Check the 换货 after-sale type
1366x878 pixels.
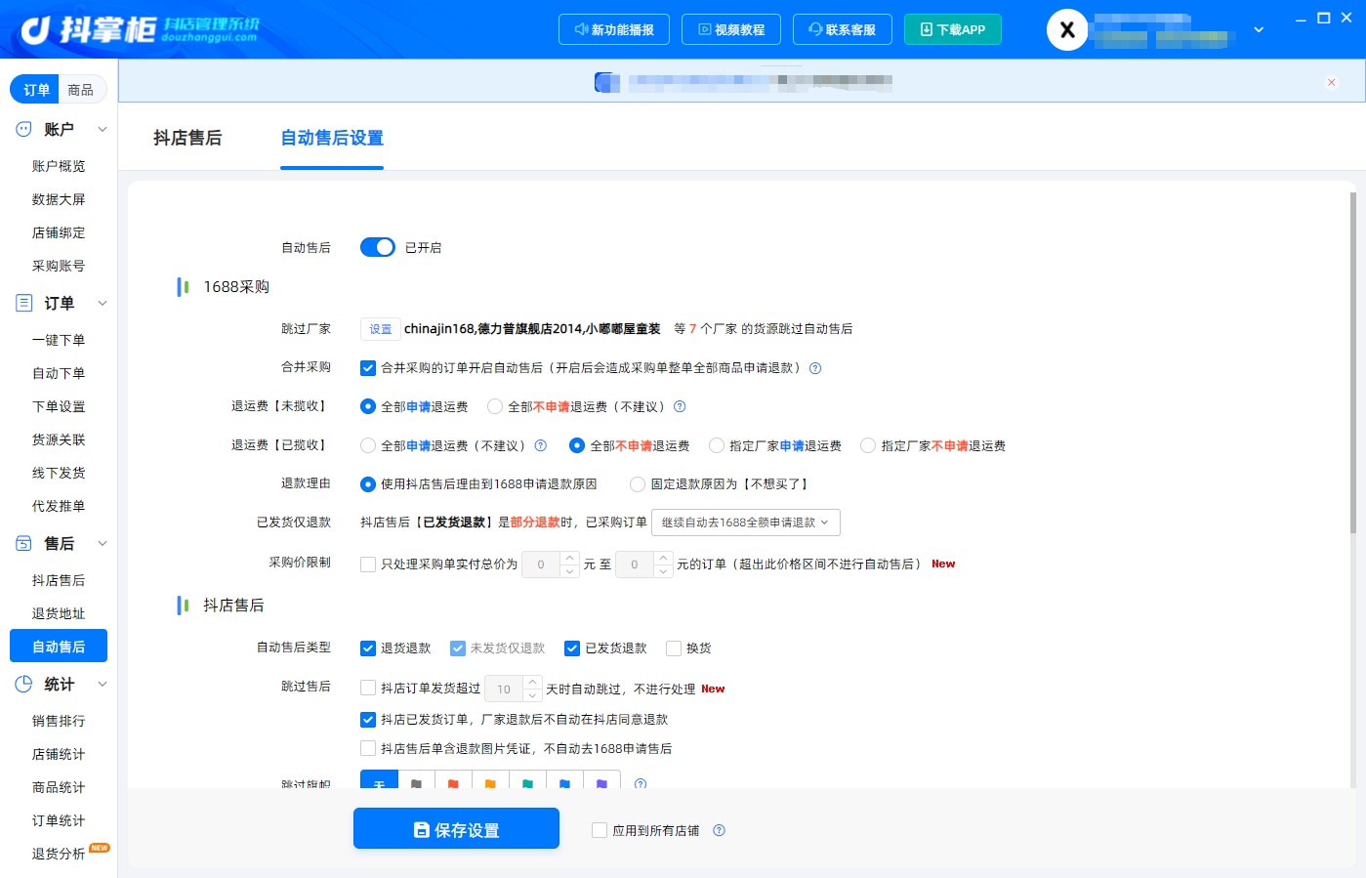pos(674,648)
